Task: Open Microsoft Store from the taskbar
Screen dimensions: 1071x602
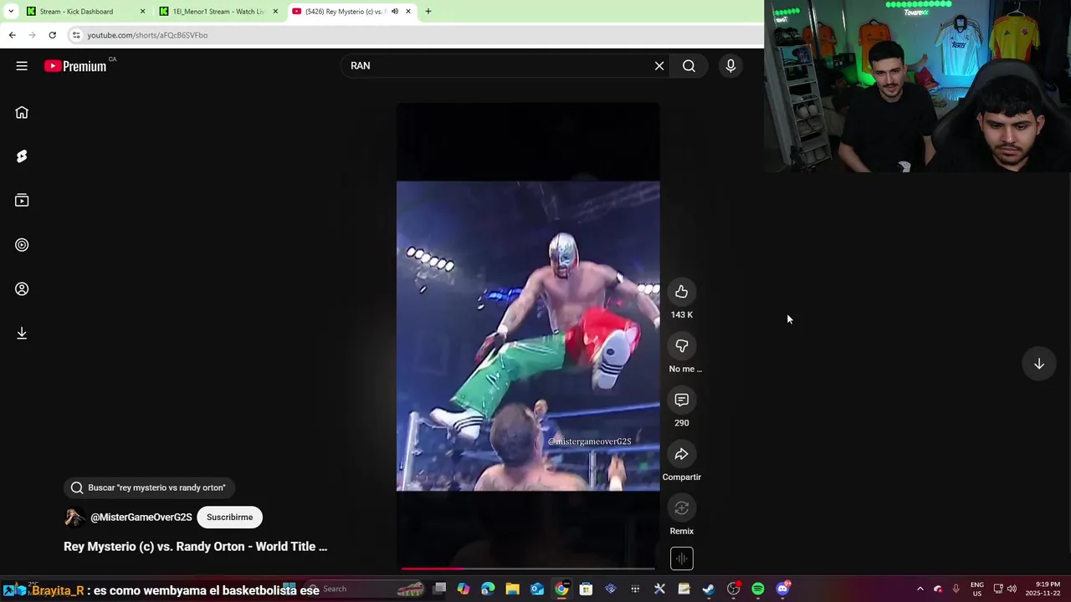Action: [x=586, y=589]
